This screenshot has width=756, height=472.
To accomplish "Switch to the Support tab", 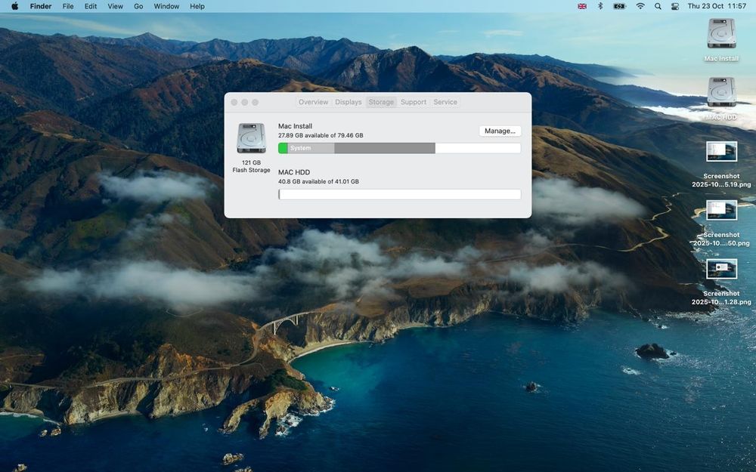I will coord(414,102).
